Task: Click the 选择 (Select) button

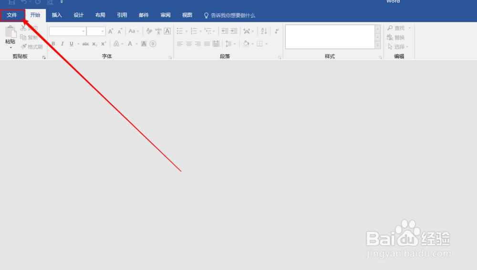Action: point(398,47)
